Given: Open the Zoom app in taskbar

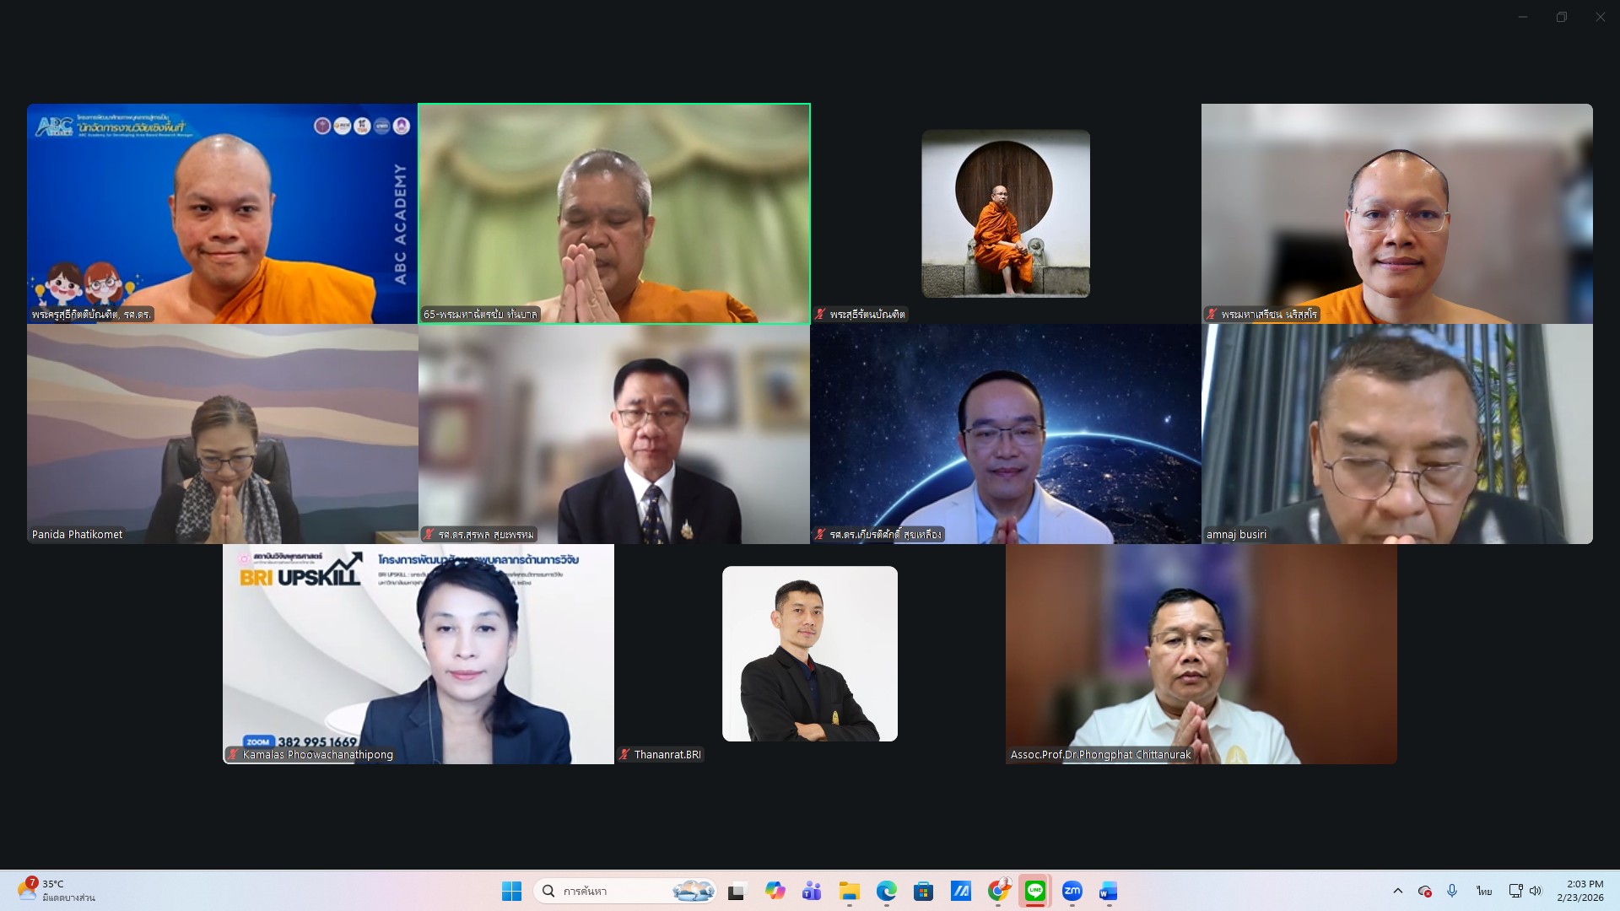Looking at the screenshot, I should [x=1072, y=891].
